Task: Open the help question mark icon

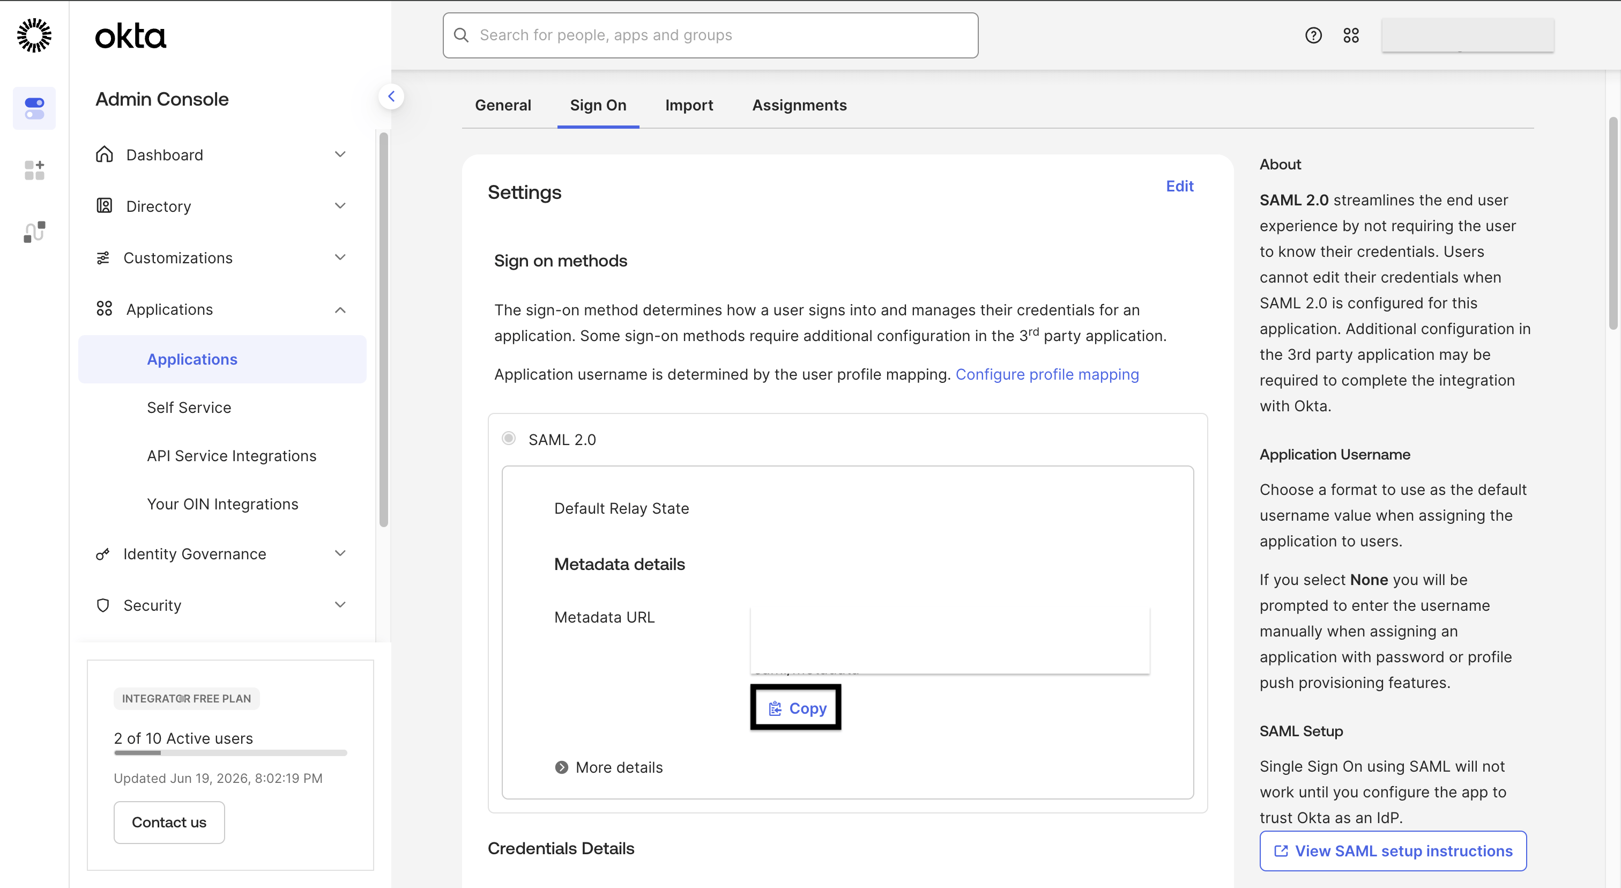Action: [1313, 35]
